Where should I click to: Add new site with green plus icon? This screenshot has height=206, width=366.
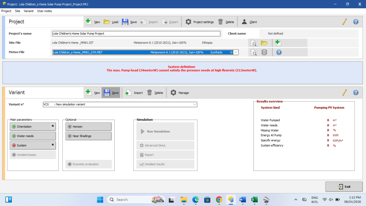click(278, 43)
